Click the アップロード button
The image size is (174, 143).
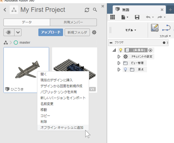pos(51,32)
